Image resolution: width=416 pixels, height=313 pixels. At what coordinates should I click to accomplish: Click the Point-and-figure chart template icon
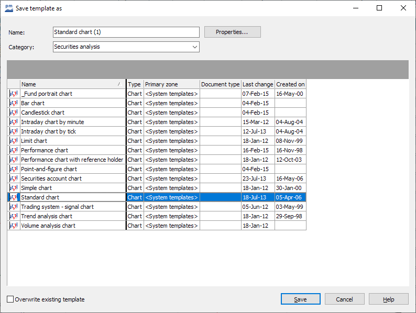click(x=14, y=169)
